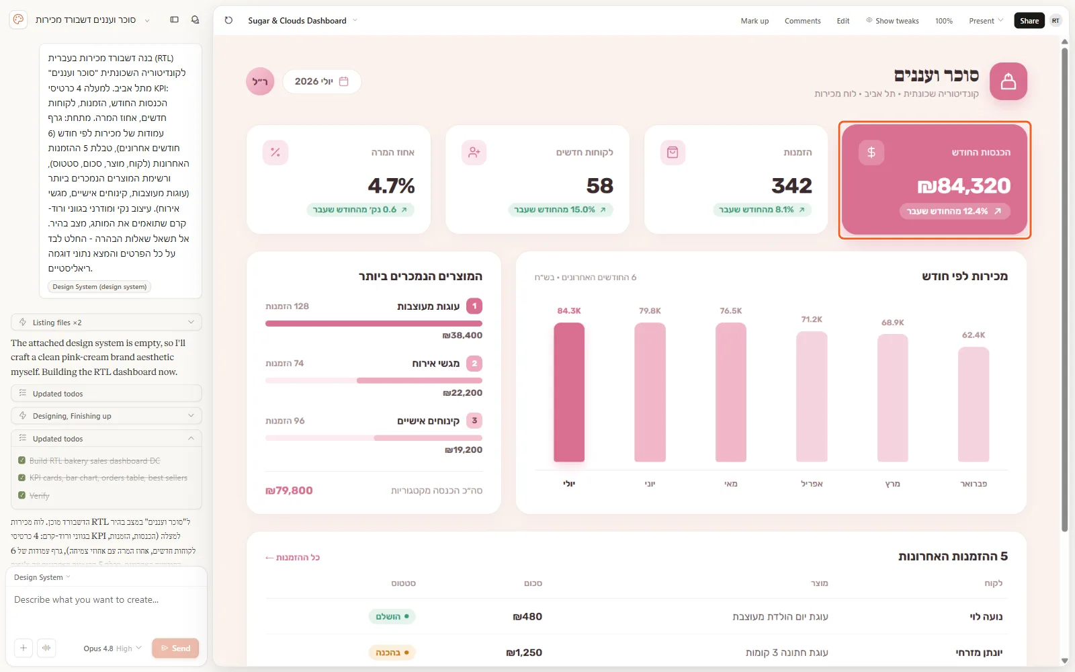Toggle the KPI cards, bar chart todo checkbox

pos(22,478)
